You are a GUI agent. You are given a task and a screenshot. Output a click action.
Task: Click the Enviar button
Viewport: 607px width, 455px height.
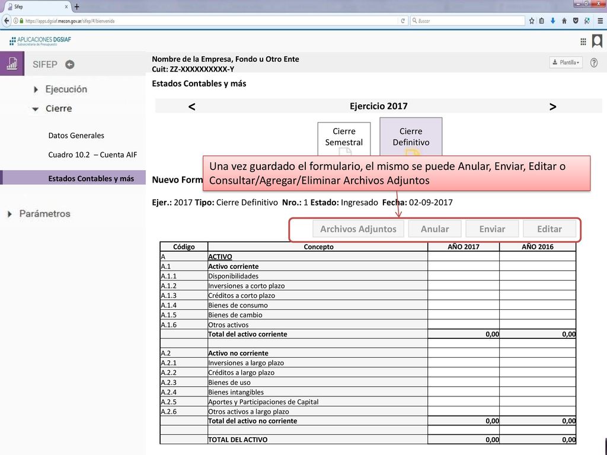click(x=492, y=229)
